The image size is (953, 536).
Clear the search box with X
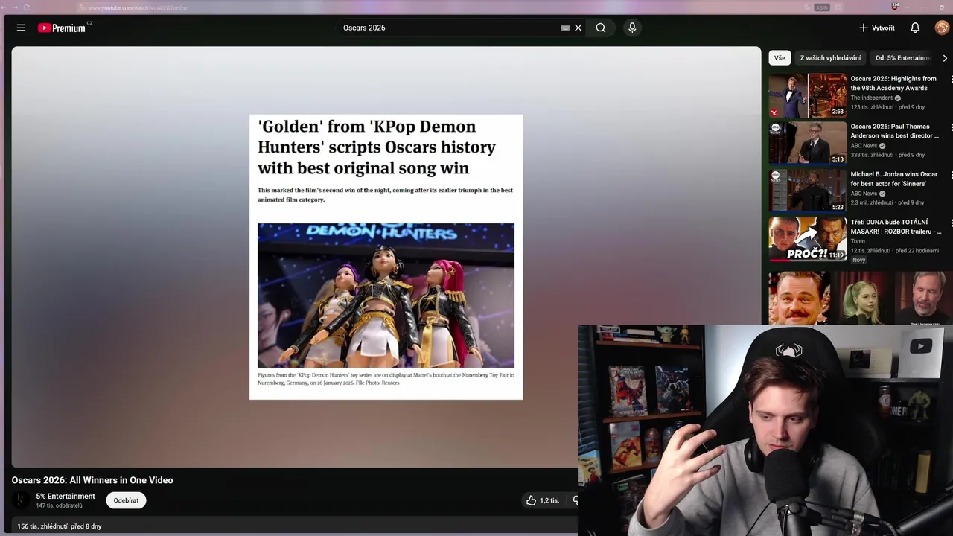pyautogui.click(x=578, y=28)
